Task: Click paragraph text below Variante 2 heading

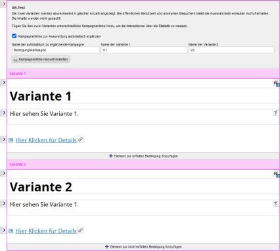Action: pyautogui.click(x=44, y=205)
